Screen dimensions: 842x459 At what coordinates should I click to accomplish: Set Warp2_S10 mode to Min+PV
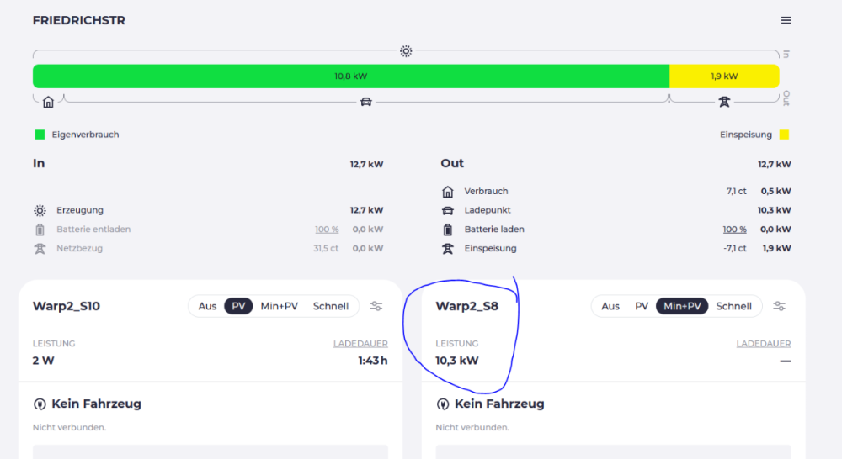[279, 306]
